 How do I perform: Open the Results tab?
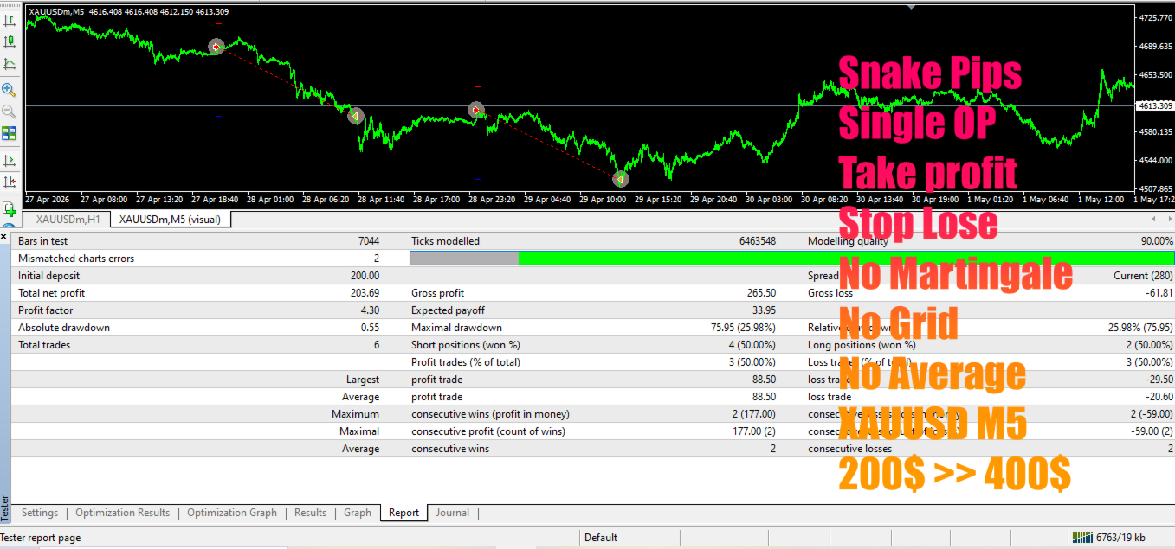[311, 513]
